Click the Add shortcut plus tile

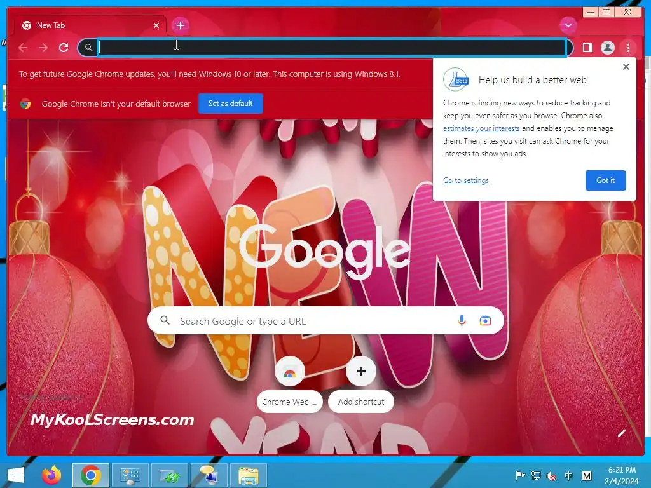click(x=361, y=384)
